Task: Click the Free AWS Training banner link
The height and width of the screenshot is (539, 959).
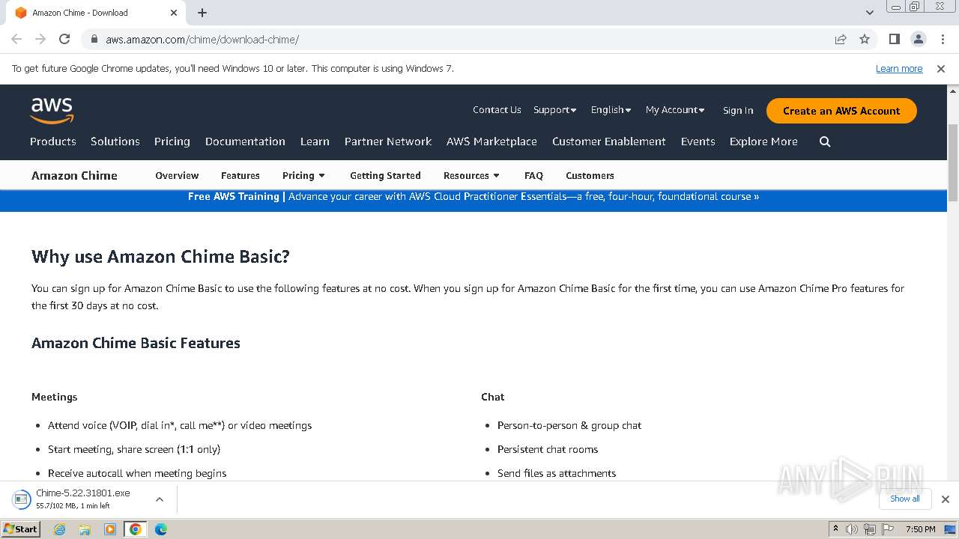Action: (474, 197)
